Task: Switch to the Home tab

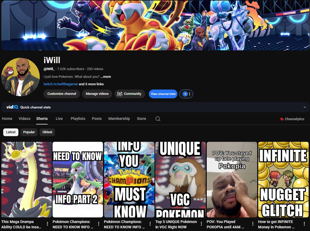Action: click(7, 119)
